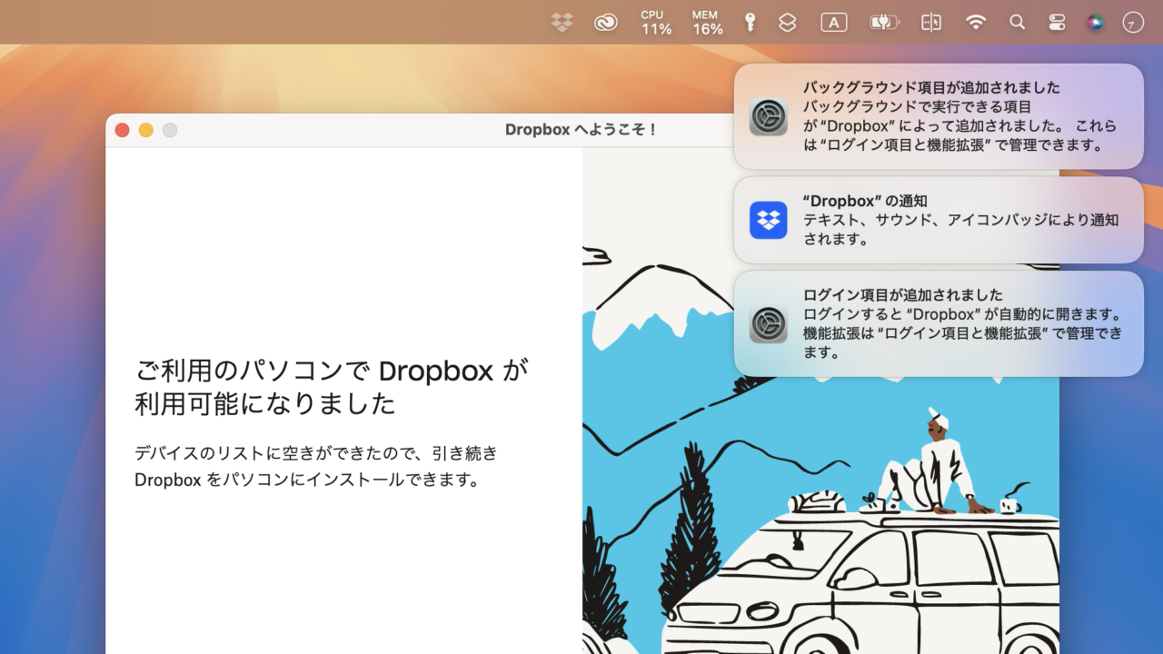Open the Wi-Fi menu

[x=976, y=23]
